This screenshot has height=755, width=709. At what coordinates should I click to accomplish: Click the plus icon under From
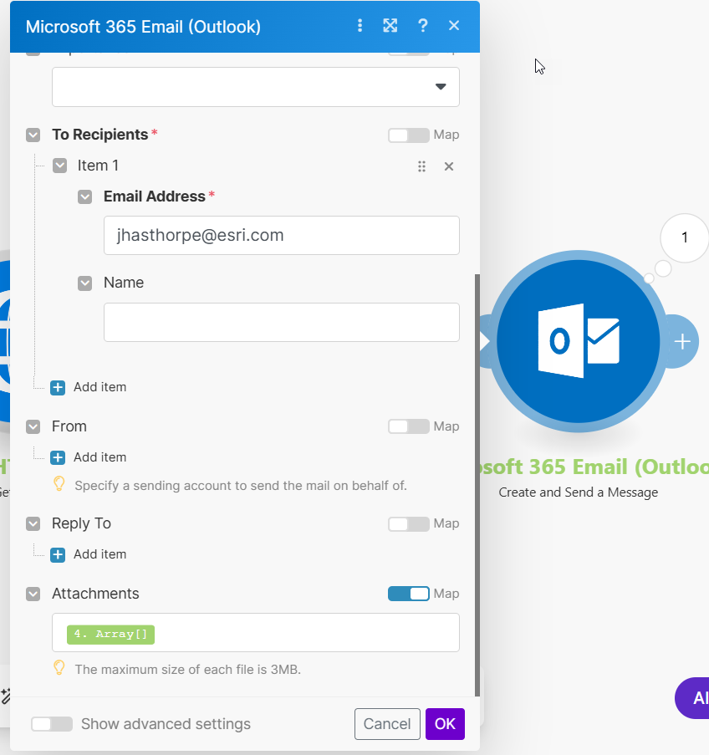[58, 457]
